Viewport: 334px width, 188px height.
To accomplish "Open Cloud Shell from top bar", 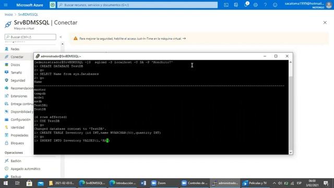I will tap(226, 5).
